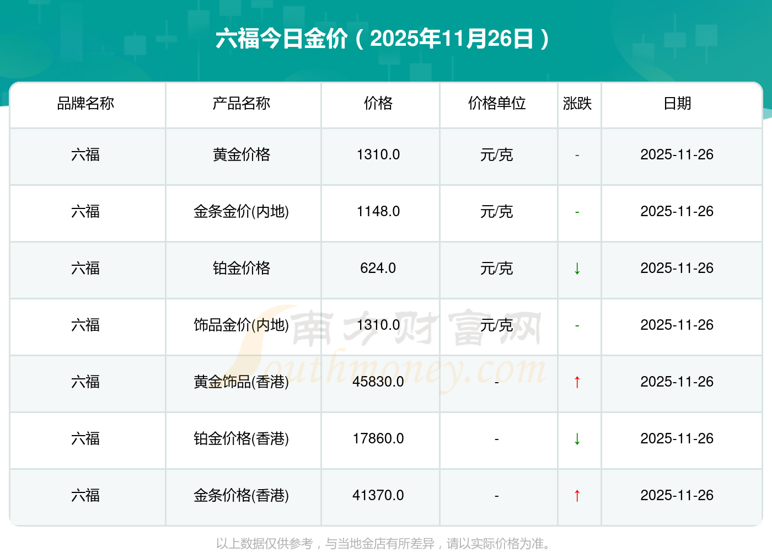Screen dimensions: 772x552
Task: Click the price 45830.0
Action: click(x=378, y=382)
